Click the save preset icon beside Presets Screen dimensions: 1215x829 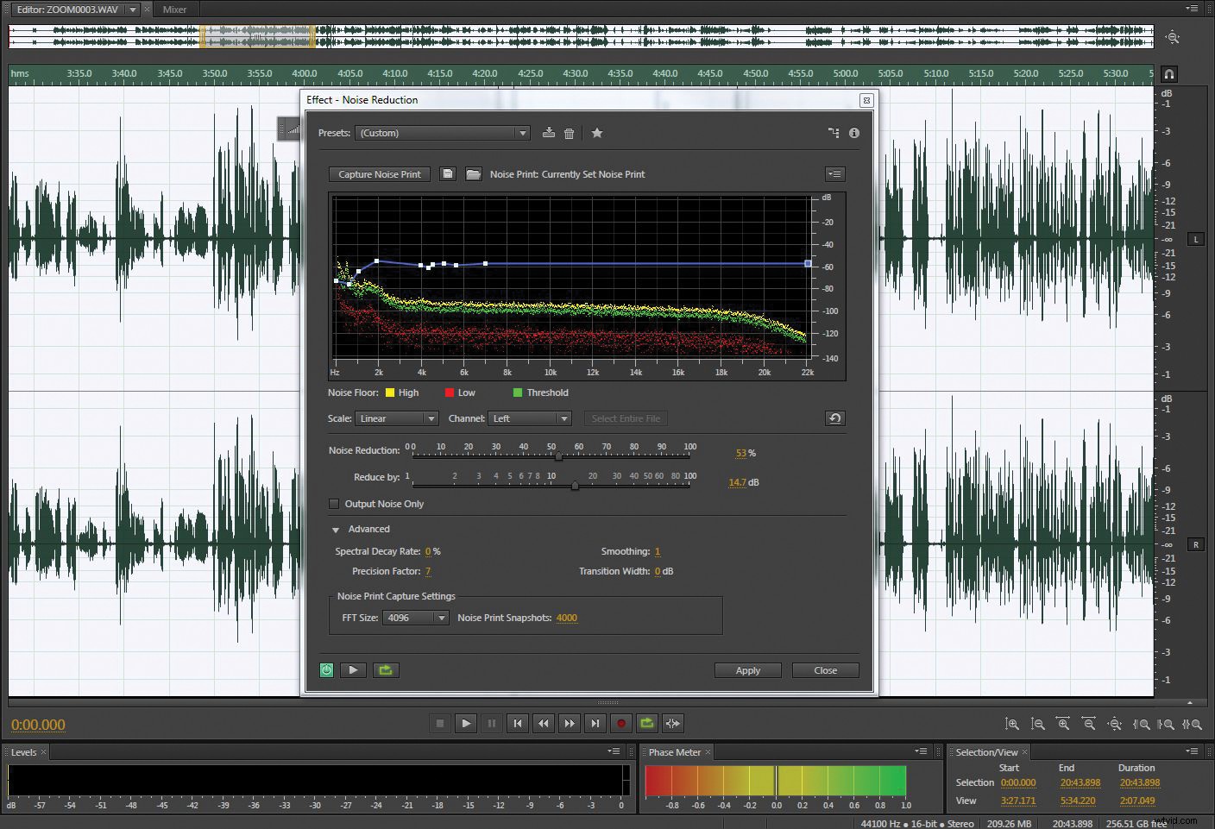(x=549, y=133)
